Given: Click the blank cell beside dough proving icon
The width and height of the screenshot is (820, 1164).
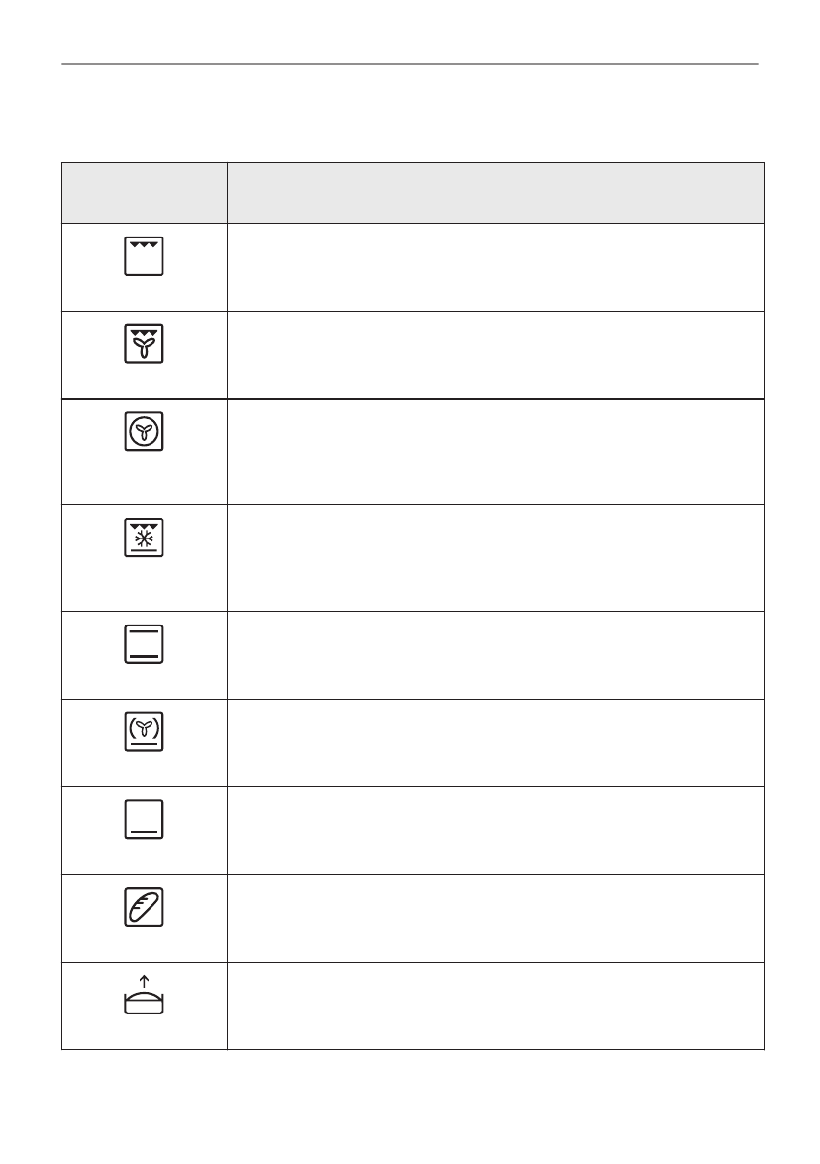Looking at the screenshot, I should coord(495,1006).
